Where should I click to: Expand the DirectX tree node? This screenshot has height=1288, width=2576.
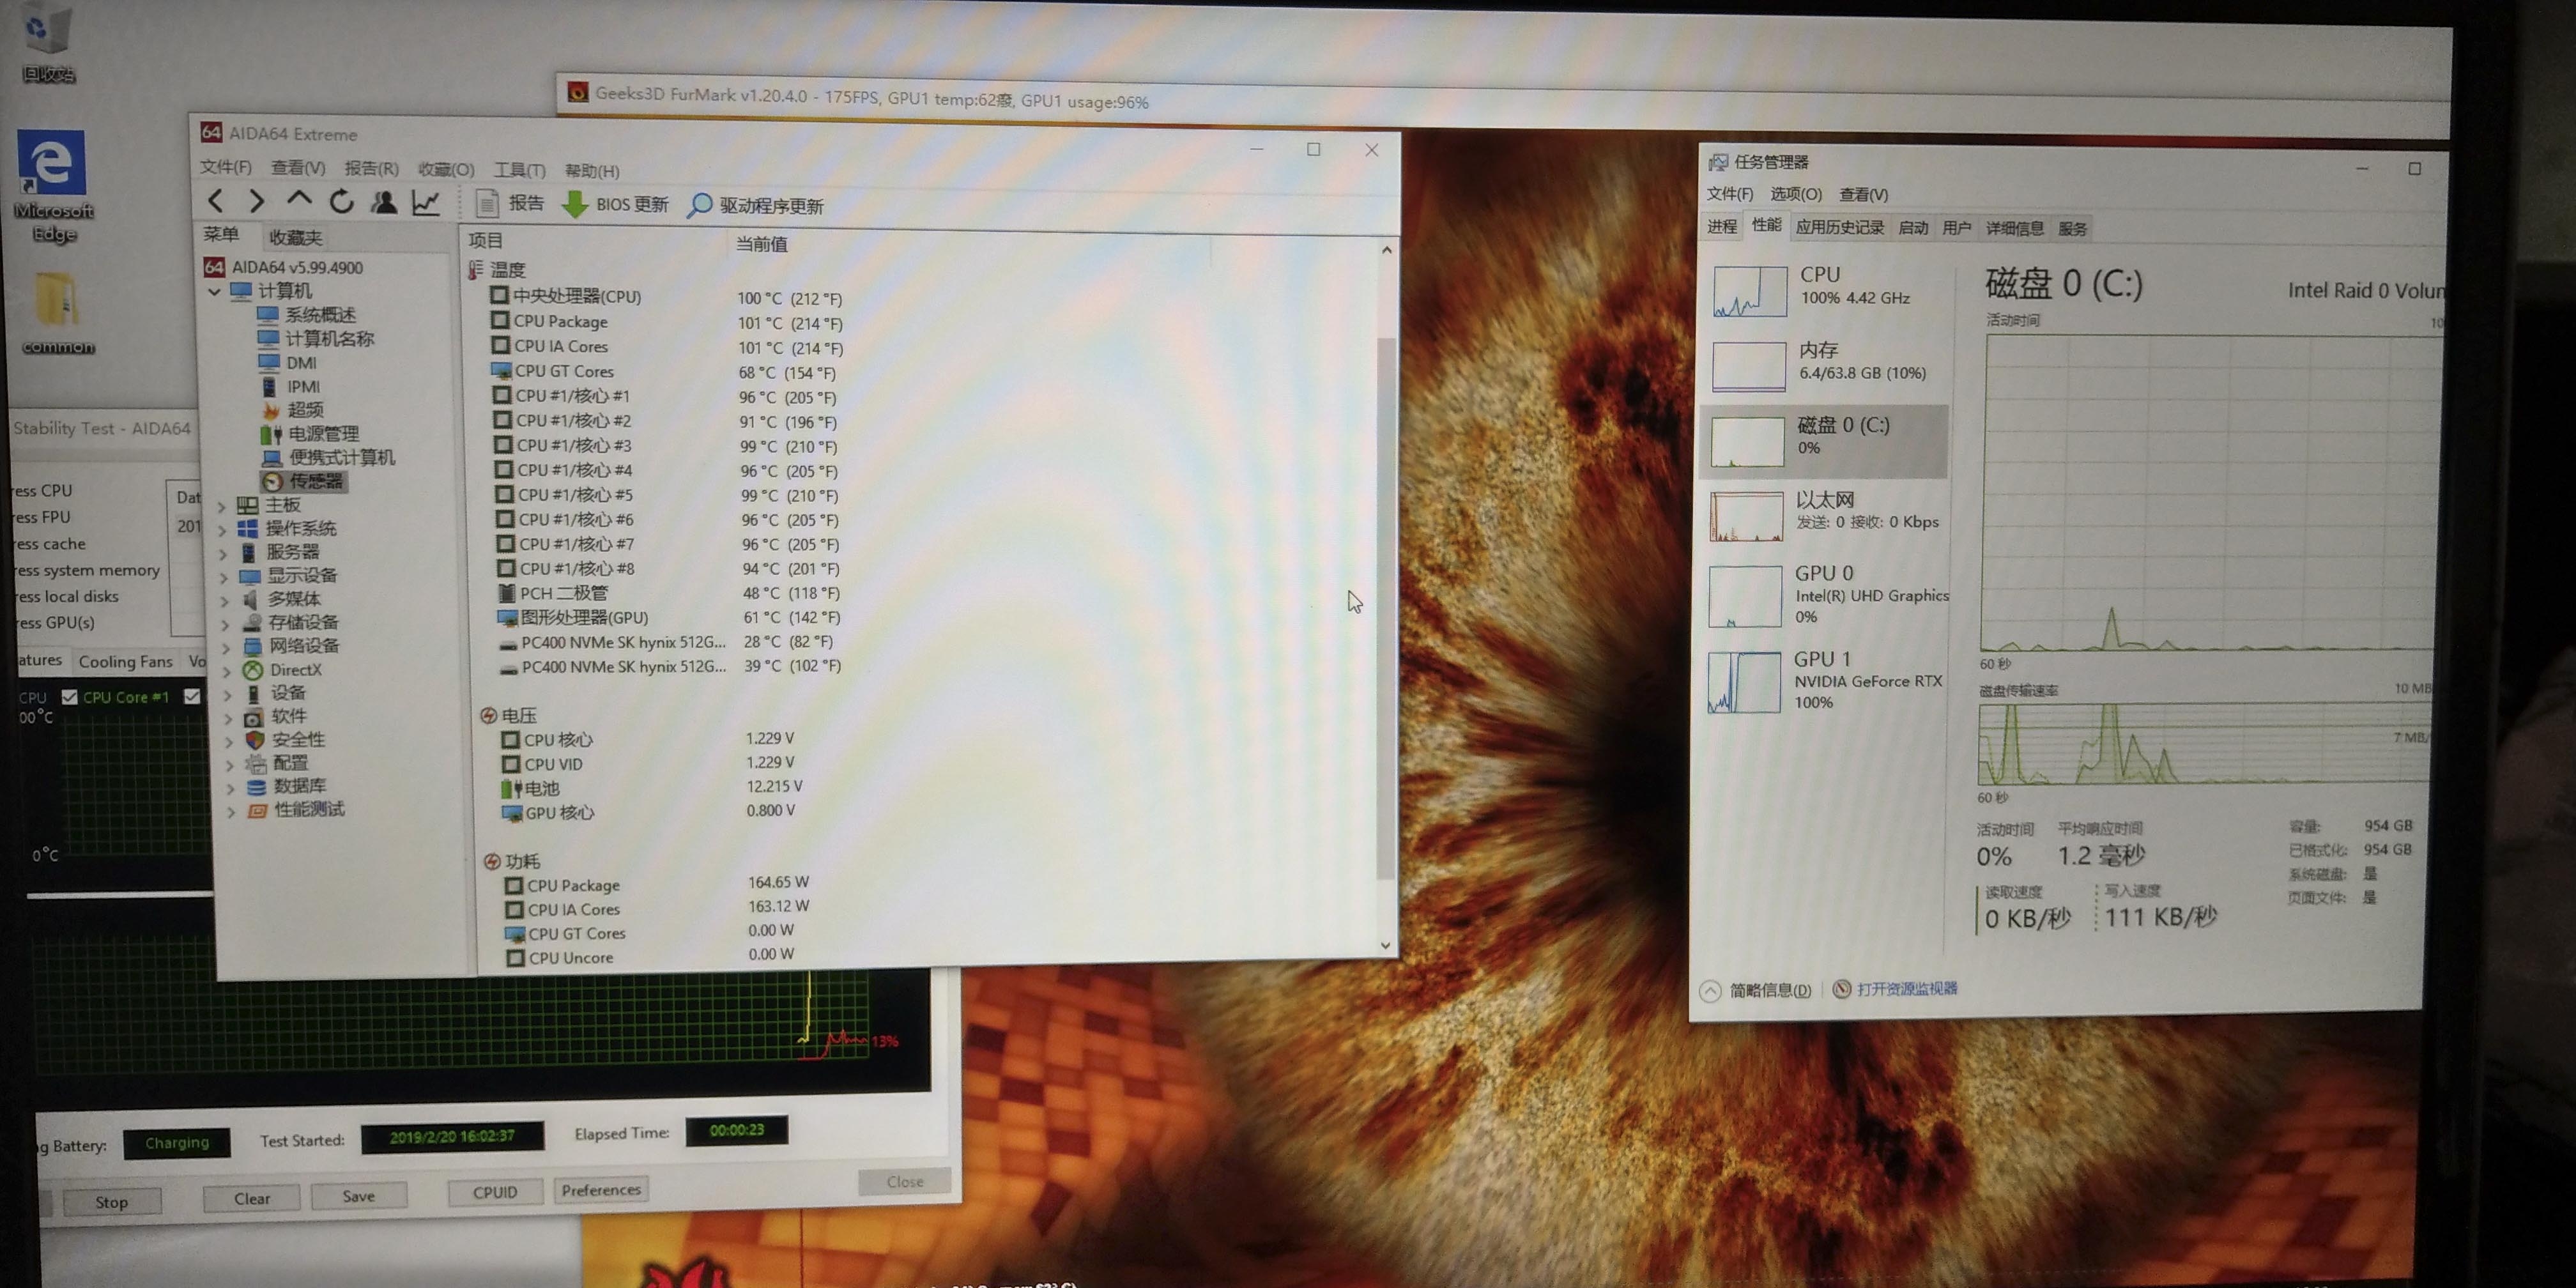228,671
